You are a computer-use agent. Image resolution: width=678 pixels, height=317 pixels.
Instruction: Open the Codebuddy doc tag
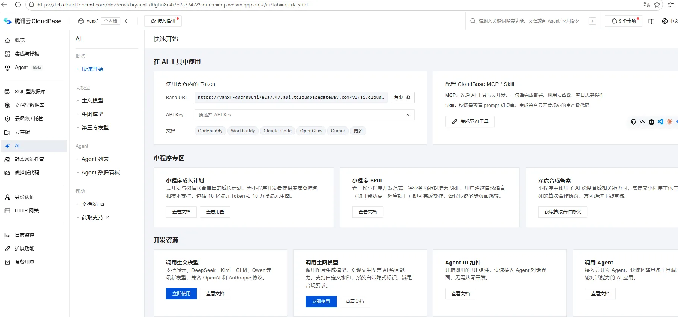pyautogui.click(x=210, y=131)
